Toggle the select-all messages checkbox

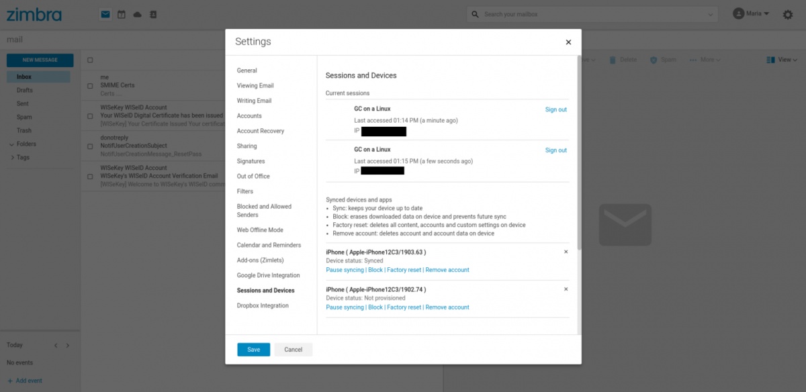[90, 60]
